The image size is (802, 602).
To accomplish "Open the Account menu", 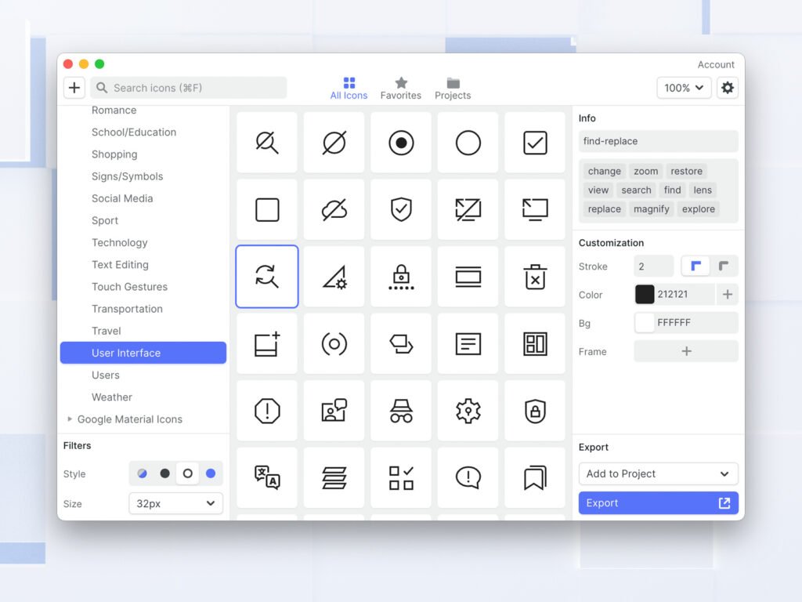I will (x=716, y=64).
